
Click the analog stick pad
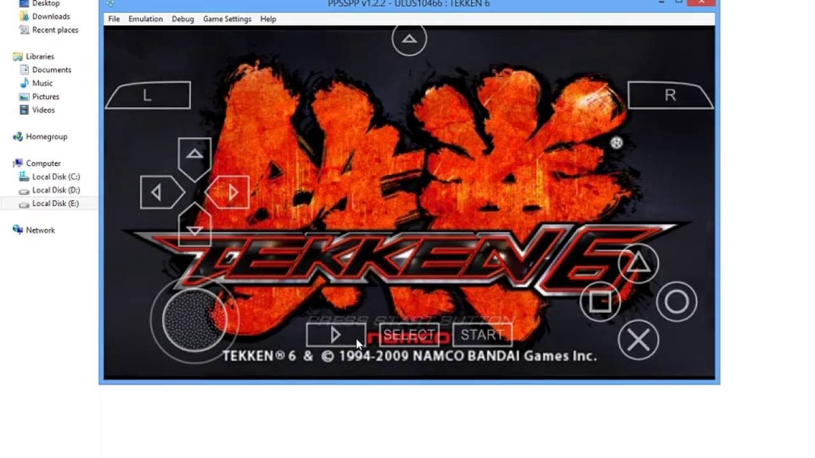click(194, 319)
